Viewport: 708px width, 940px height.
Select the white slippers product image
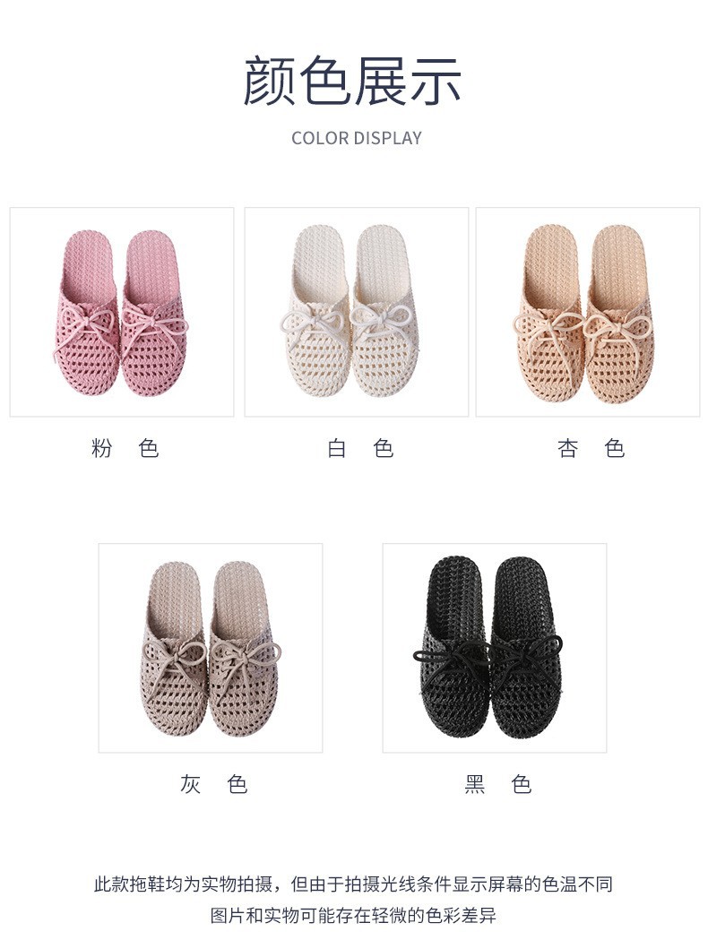(356, 312)
